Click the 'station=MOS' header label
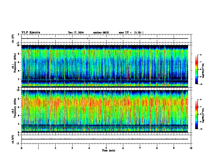 (x=101, y=33)
